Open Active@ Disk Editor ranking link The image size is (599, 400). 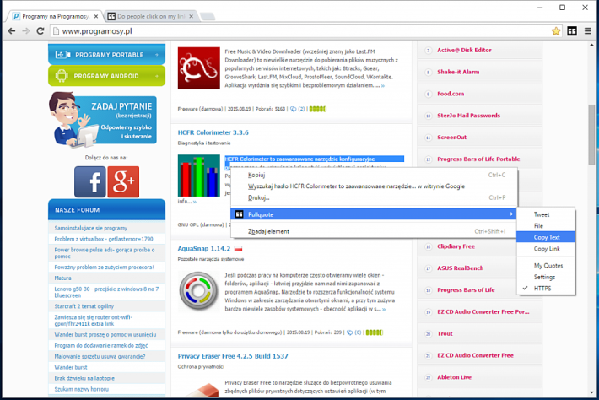tap(464, 50)
